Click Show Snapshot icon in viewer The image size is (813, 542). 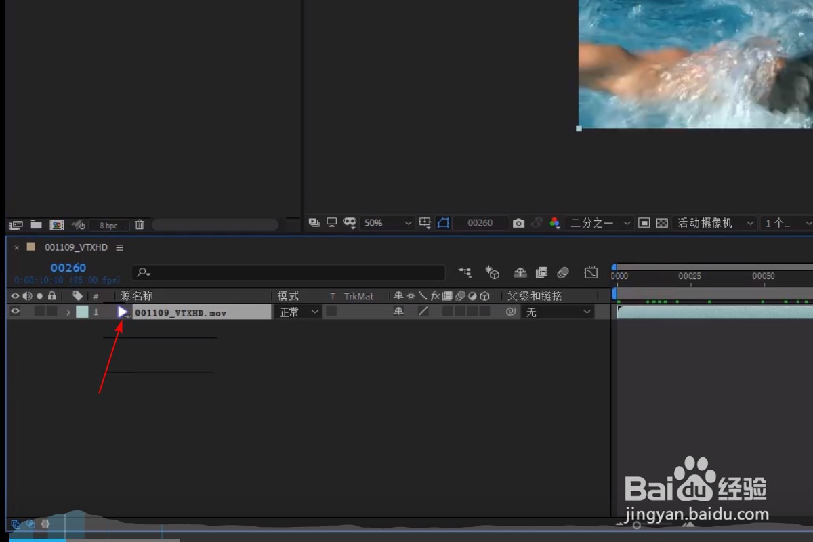[x=537, y=222]
